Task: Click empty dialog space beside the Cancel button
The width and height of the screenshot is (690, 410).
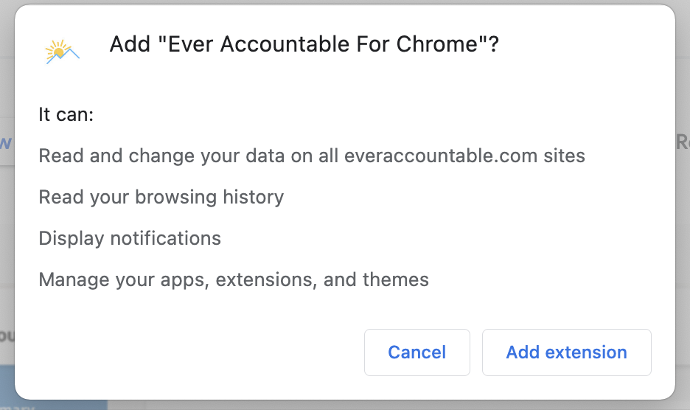Action: [x=189, y=352]
